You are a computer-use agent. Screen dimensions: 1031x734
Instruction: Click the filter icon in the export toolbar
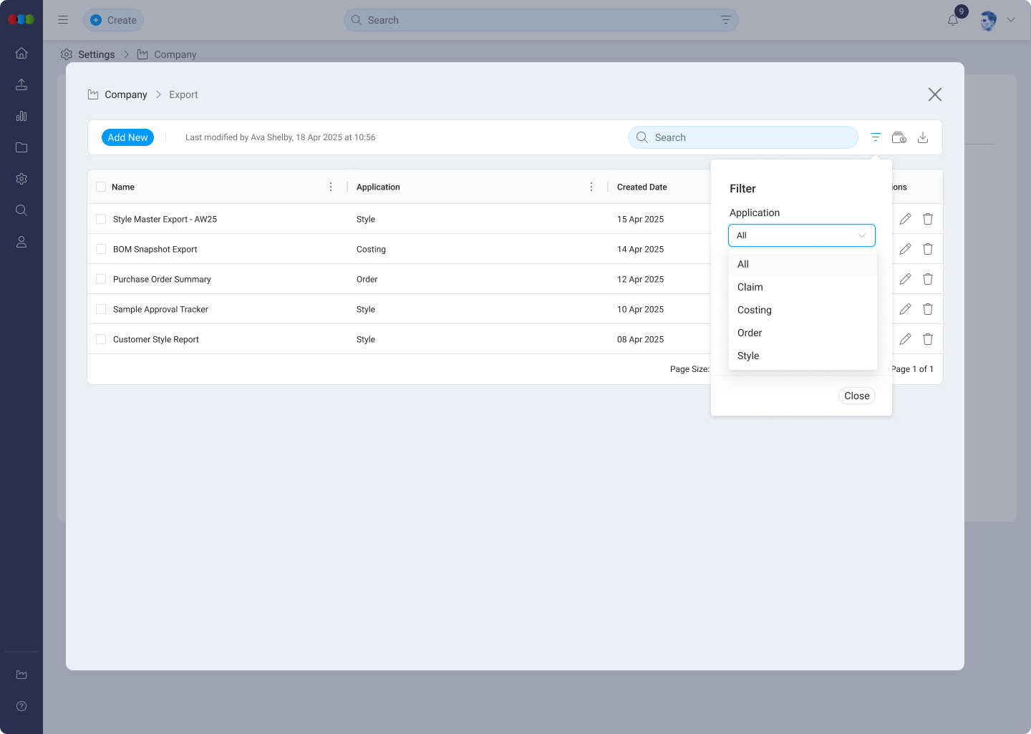[875, 137]
